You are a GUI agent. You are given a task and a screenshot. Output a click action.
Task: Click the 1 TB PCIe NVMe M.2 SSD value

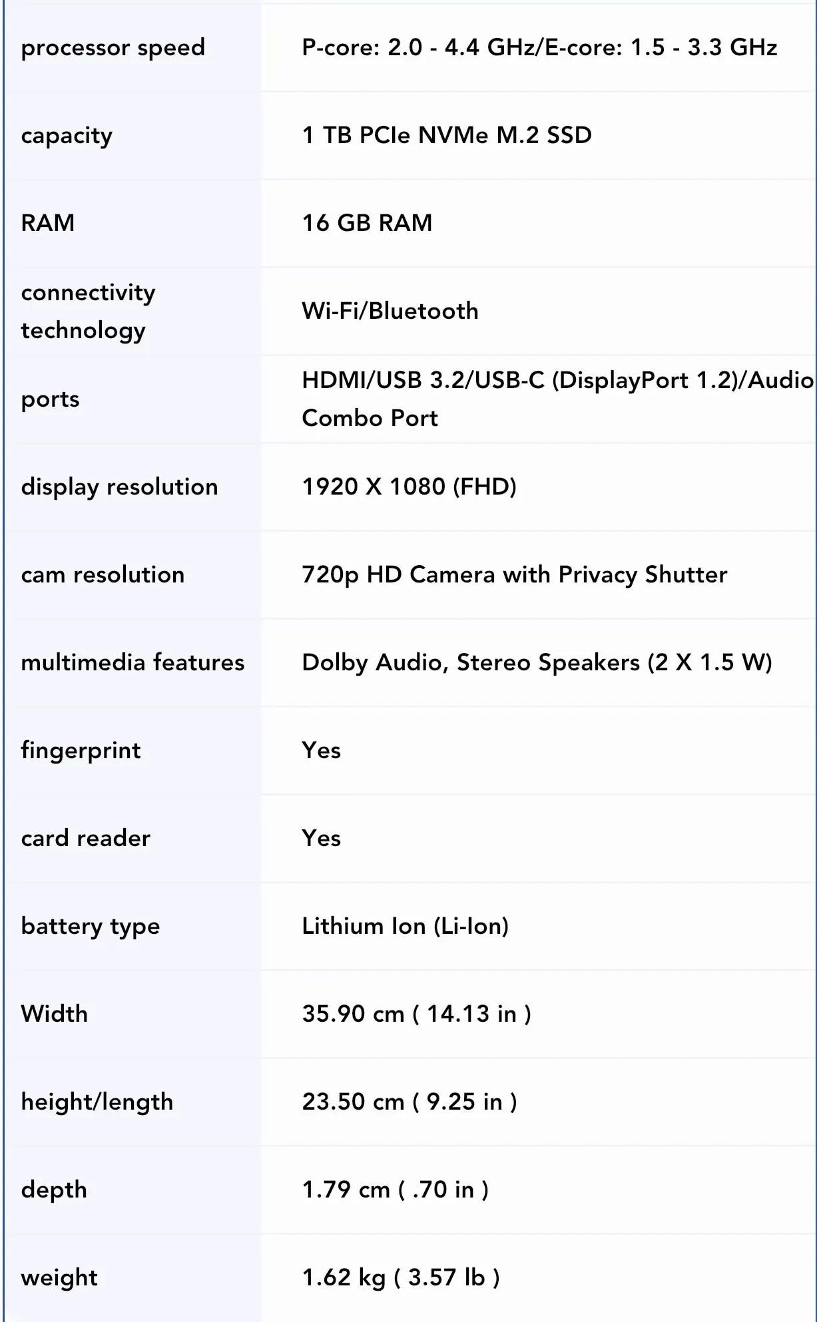pos(447,135)
